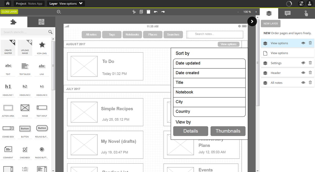Screen dimensions: 315x172
Task: Toggle visibility of Settings layer
Action: pos(303,63)
